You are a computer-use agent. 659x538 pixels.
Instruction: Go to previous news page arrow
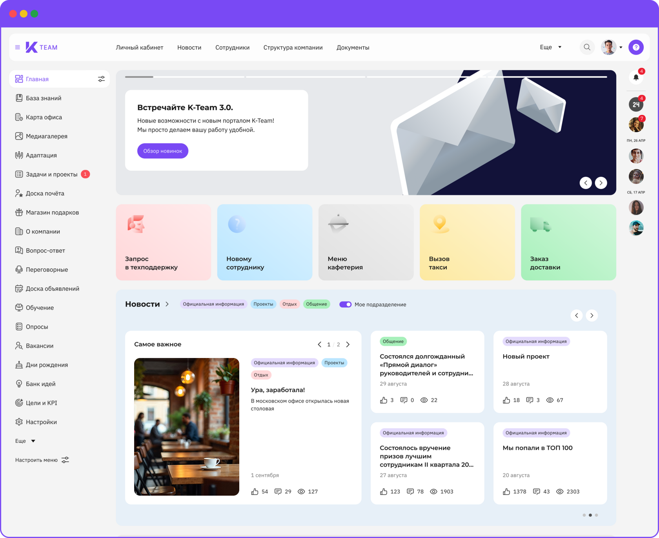[577, 316]
